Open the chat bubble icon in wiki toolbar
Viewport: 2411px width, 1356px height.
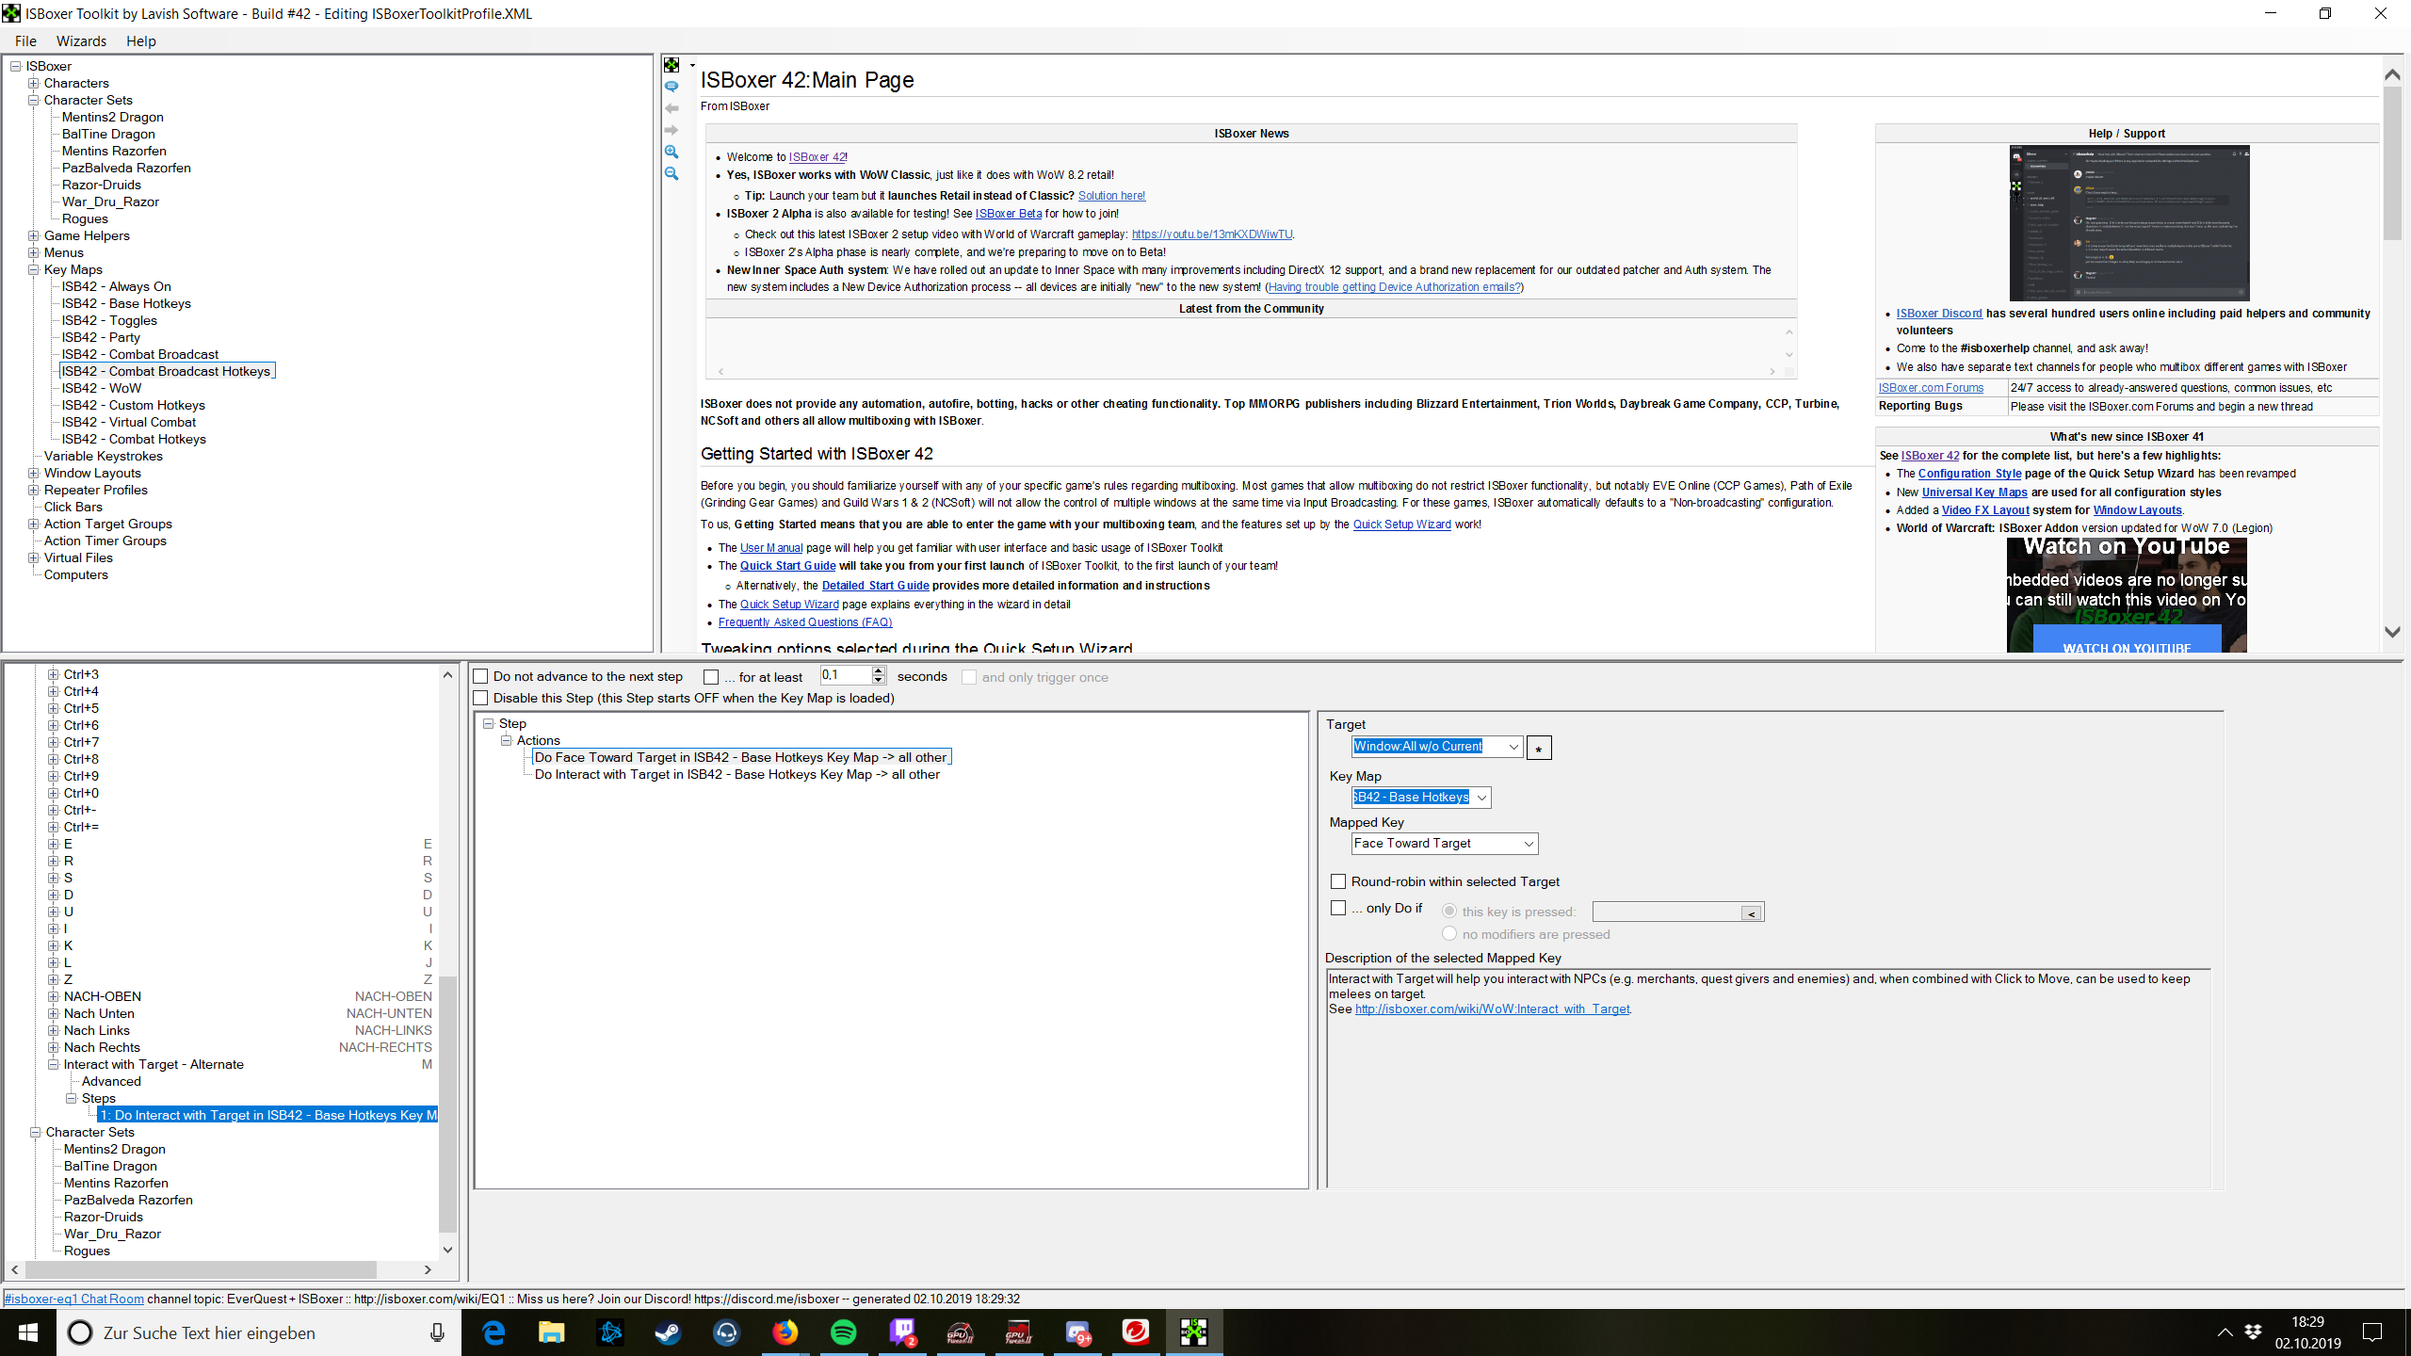click(x=672, y=87)
